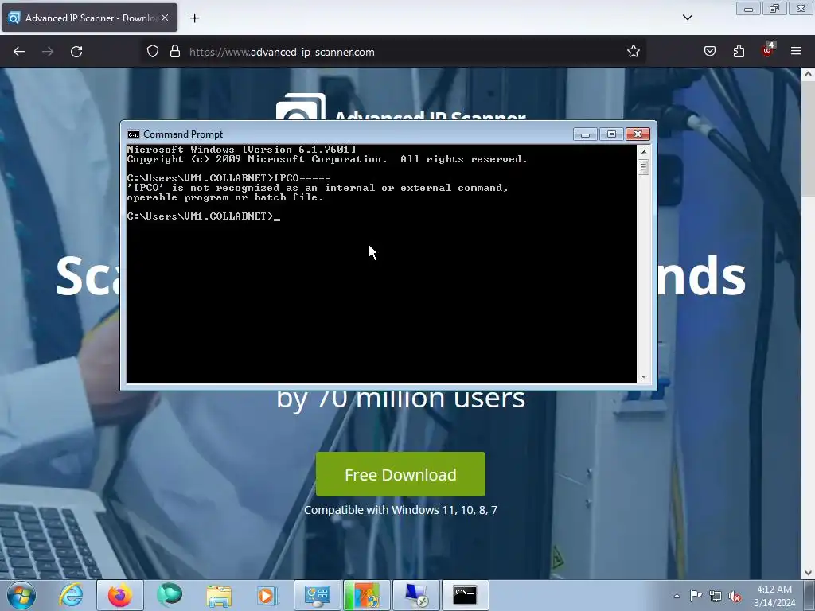
Task: Click the Firefox forward arrow button
Action: tap(48, 52)
